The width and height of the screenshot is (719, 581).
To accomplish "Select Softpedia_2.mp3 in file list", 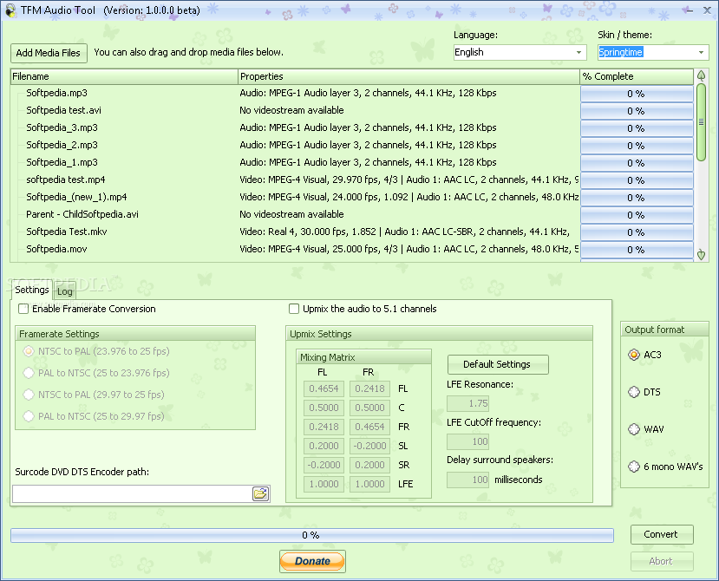I will pyautogui.click(x=62, y=146).
